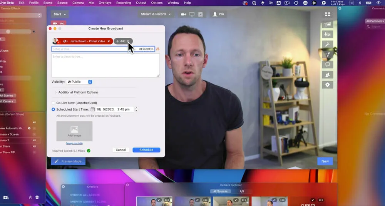
Task: Open the gear settings icon in right toolbar
Action: coord(328,85)
